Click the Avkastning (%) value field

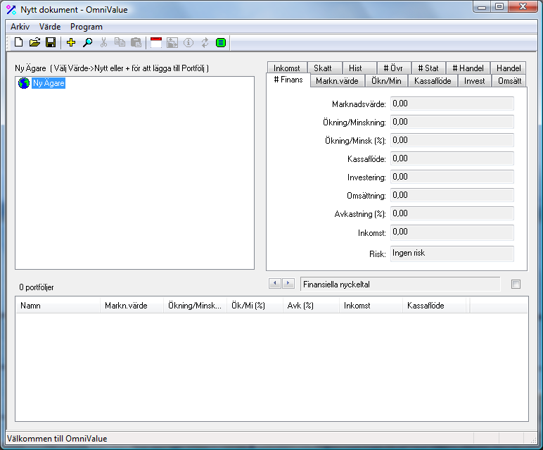point(452,214)
